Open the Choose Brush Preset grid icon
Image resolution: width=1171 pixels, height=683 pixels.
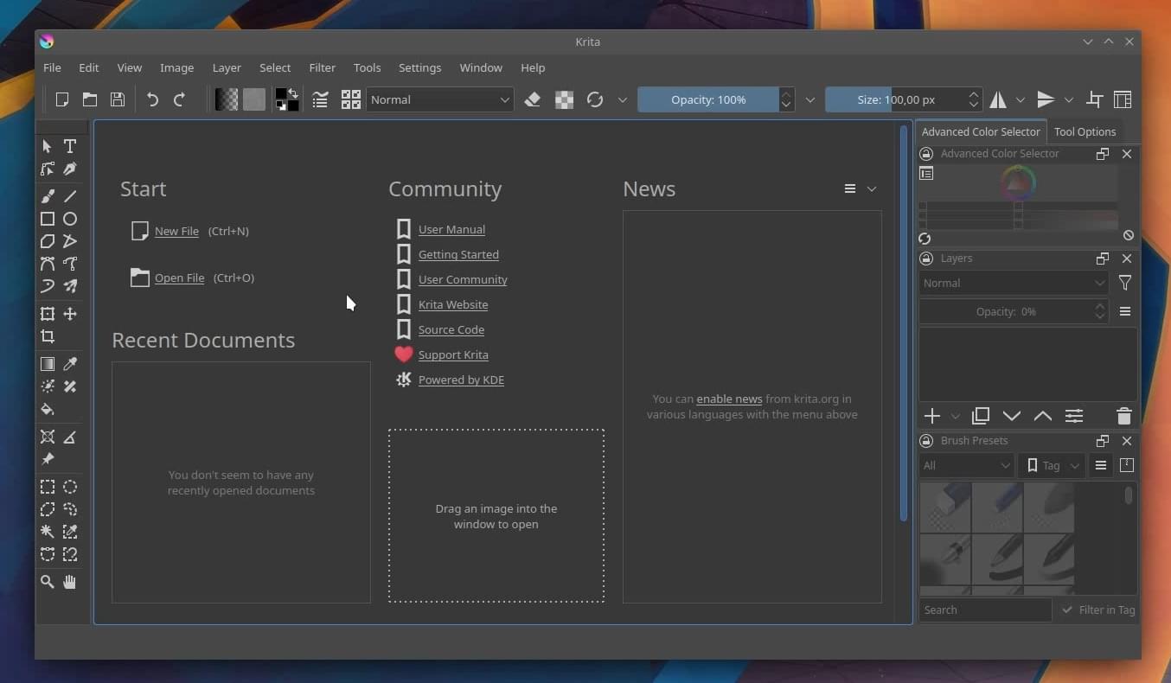pyautogui.click(x=350, y=99)
